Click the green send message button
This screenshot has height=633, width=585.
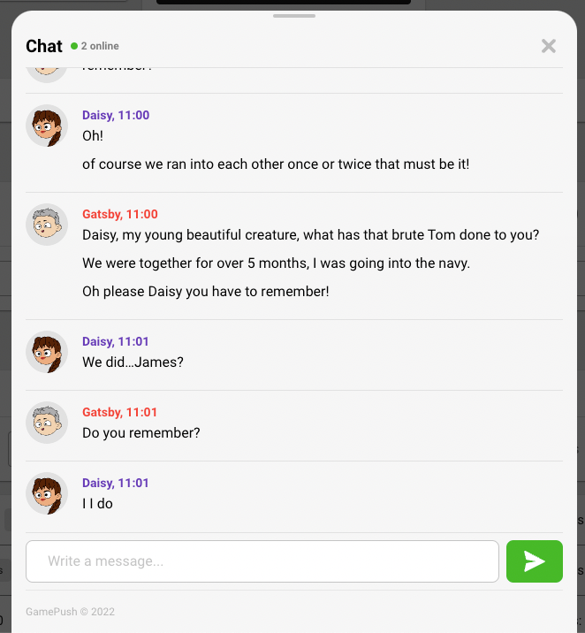[x=534, y=561]
